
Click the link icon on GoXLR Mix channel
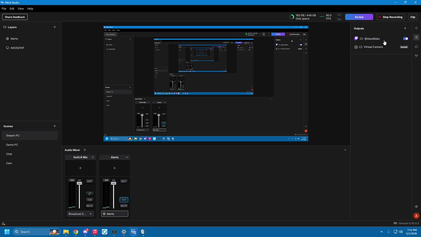click(x=89, y=193)
